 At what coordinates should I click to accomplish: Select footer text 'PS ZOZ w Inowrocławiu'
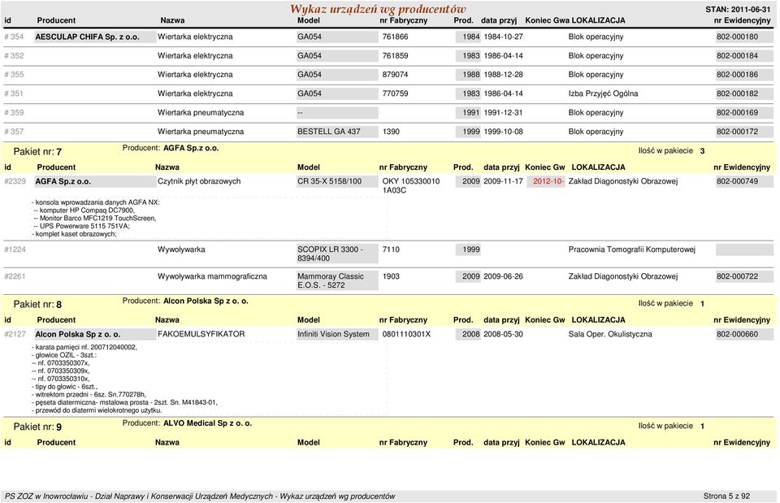(46, 496)
